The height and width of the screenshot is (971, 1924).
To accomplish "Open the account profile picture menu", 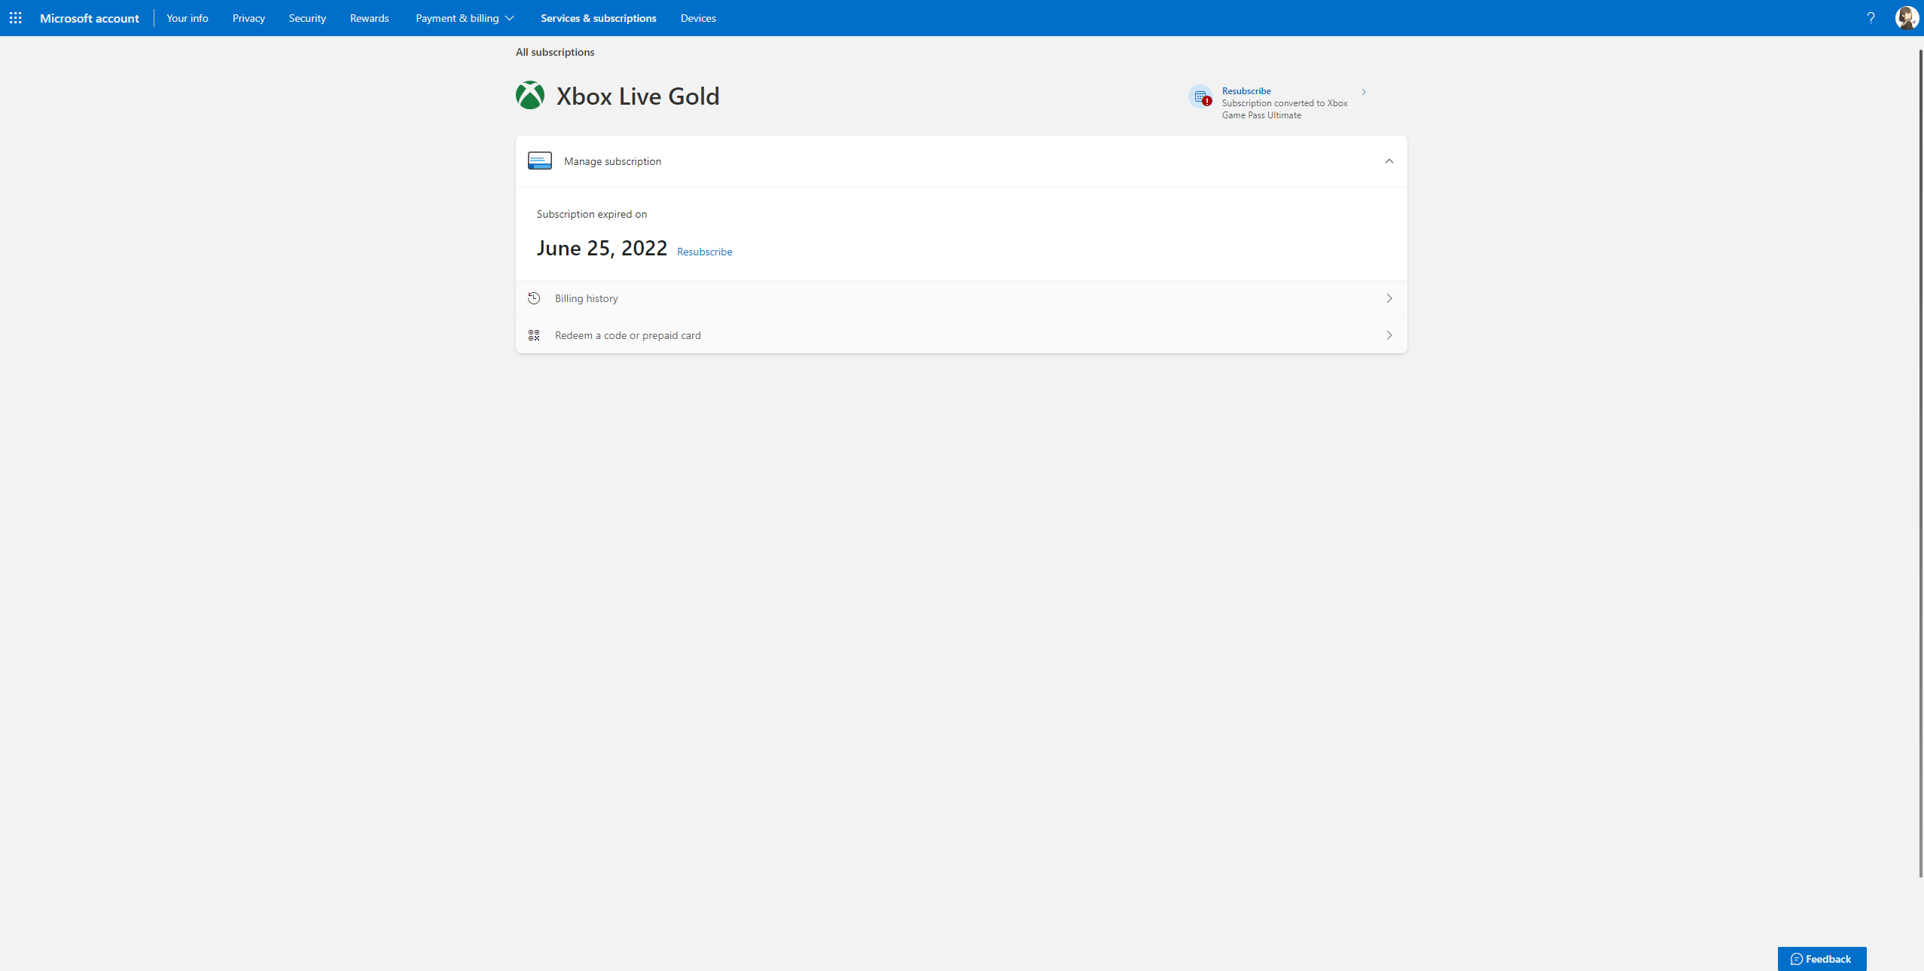I will (x=1907, y=18).
